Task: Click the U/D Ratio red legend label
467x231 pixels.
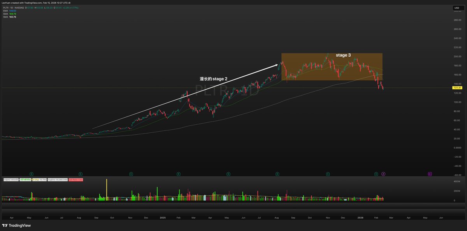Action: click(75, 180)
